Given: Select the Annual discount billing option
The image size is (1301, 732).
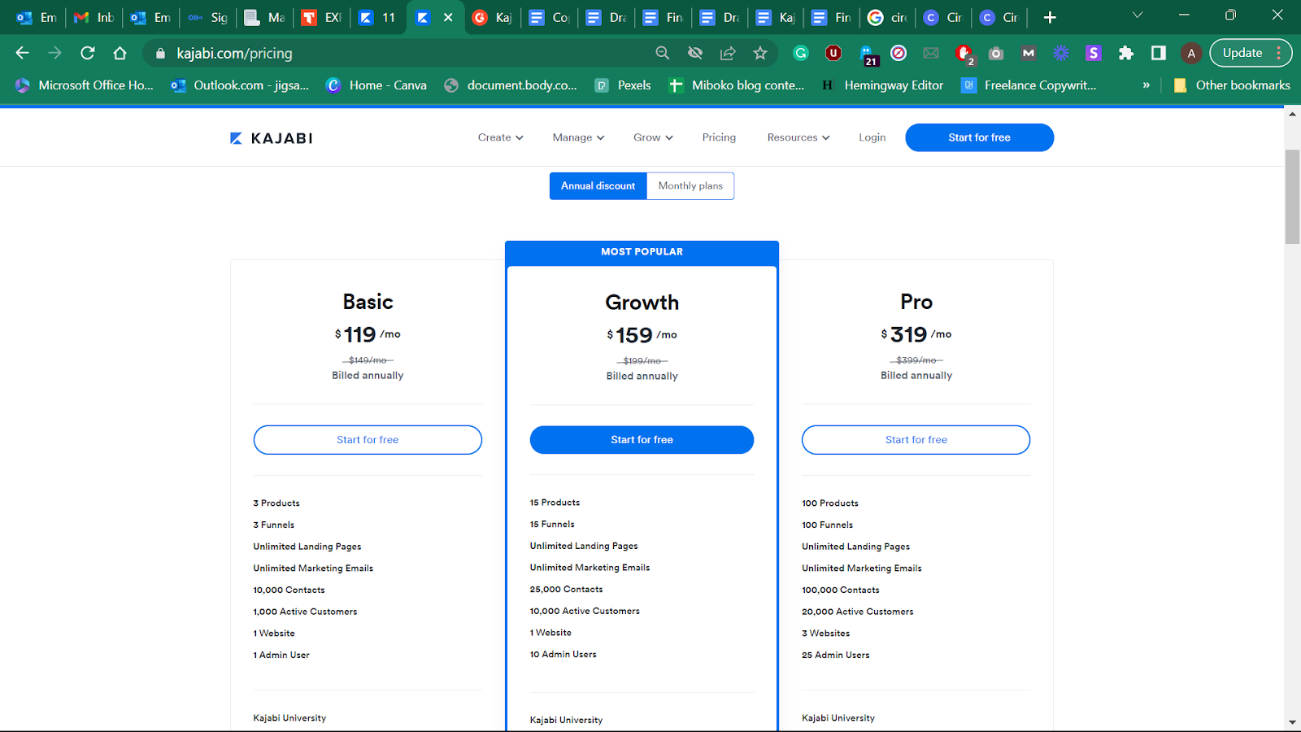Looking at the screenshot, I should pyautogui.click(x=598, y=185).
